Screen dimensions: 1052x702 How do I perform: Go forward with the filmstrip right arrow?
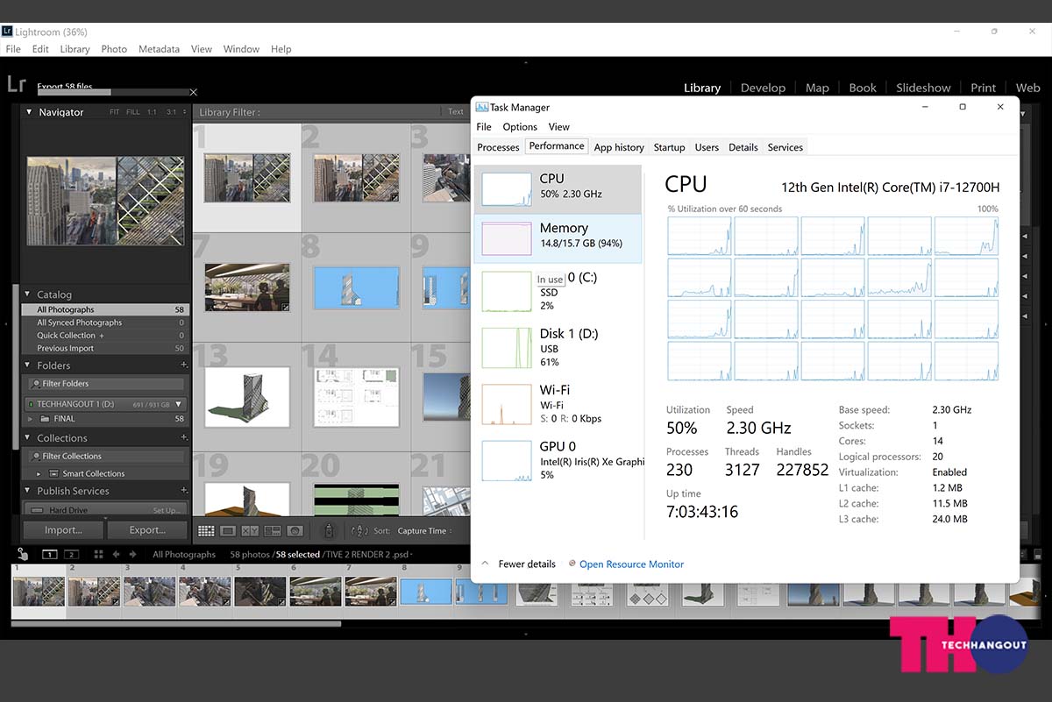tap(131, 554)
